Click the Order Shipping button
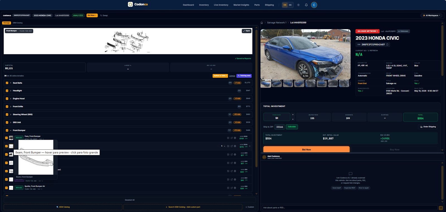This screenshot has height=212, width=446. pos(428,127)
